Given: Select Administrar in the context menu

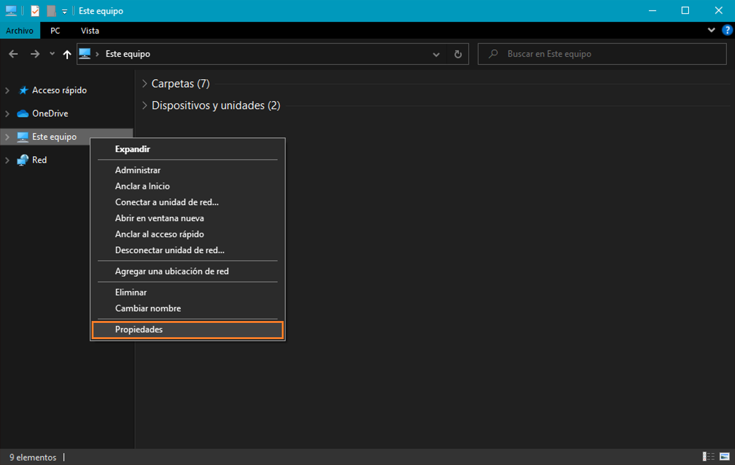Looking at the screenshot, I should coord(138,170).
